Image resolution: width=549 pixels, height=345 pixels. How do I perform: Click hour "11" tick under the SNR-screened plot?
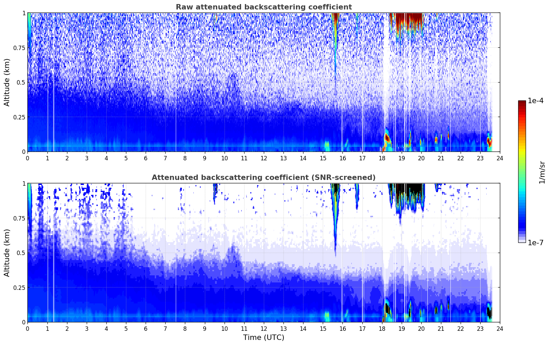coord(244,328)
